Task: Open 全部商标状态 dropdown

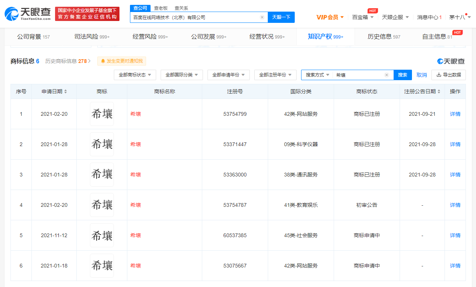Action: [x=135, y=75]
